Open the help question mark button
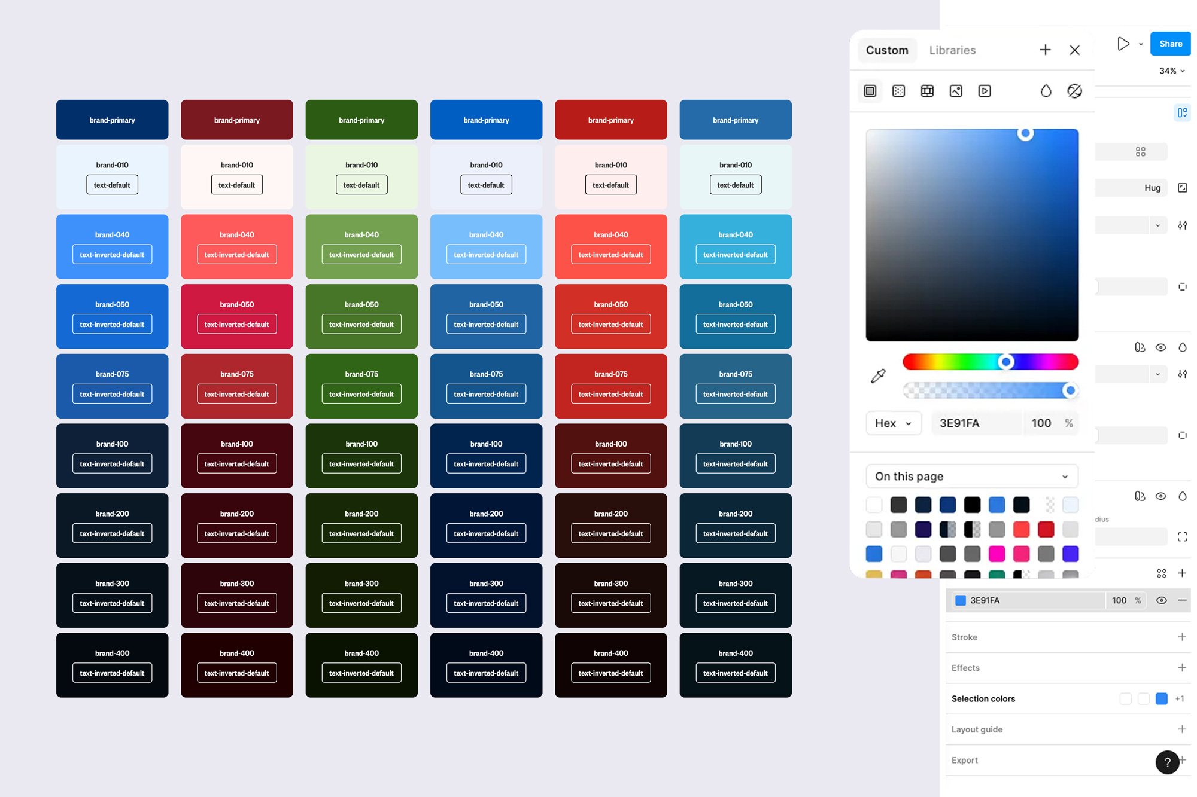Screen dimensions: 1197x797 (1166, 762)
